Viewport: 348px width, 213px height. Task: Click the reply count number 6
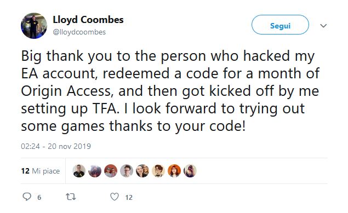pos(39,197)
